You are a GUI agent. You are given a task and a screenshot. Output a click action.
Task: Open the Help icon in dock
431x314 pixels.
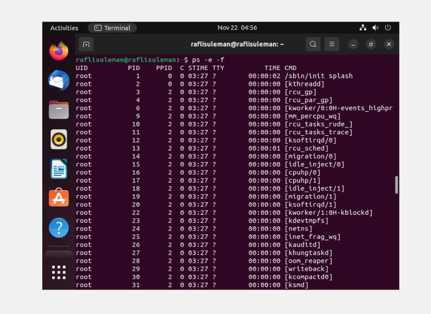click(x=58, y=228)
